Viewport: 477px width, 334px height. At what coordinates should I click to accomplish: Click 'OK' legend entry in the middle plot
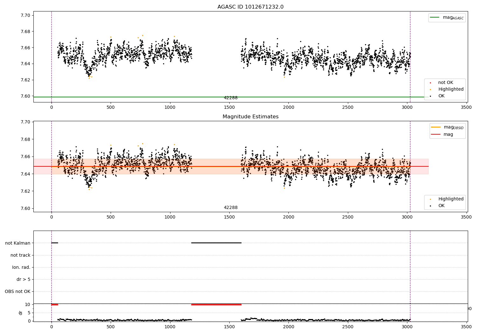441,206
